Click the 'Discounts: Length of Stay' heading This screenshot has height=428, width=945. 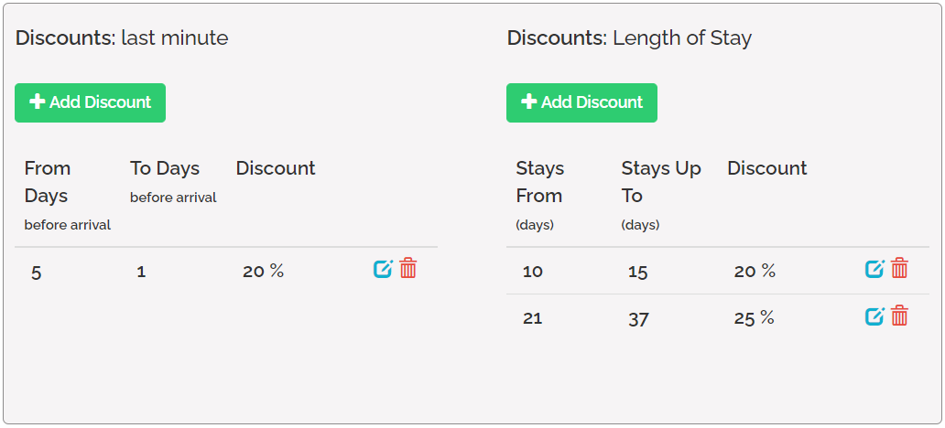[x=629, y=38]
